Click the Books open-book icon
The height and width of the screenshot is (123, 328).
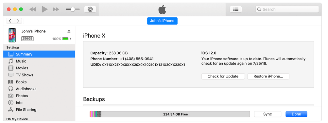[11, 82]
